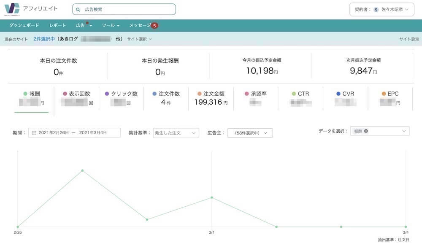Screen dimensions: 422x243
Task: Click the magnifier icon in search box
Action: 78,9
